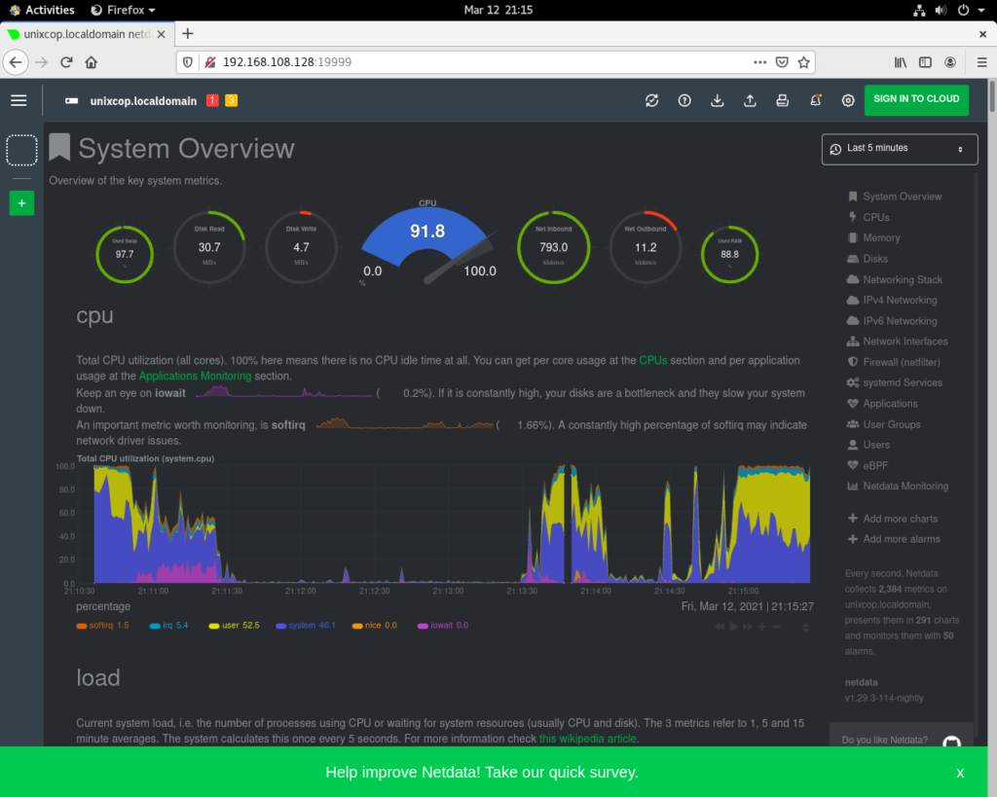Image resolution: width=997 pixels, height=797 pixels.
Task: Toggle iowait dimension in chart legend
Action: [443, 626]
